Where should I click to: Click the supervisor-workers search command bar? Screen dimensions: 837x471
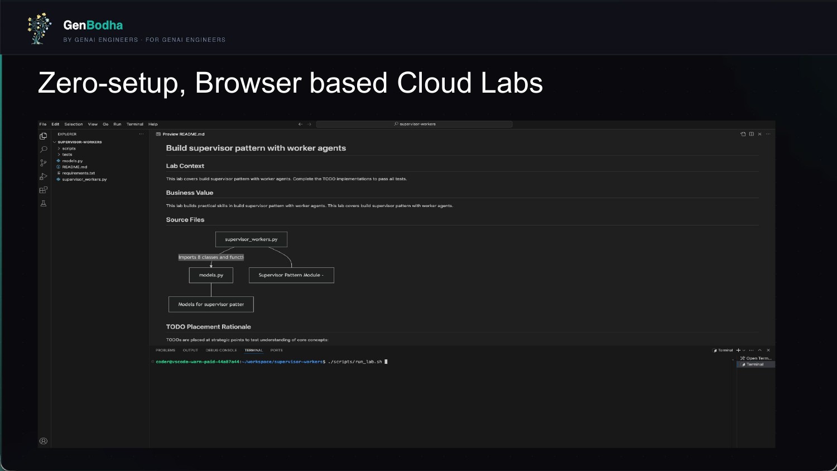click(414, 124)
